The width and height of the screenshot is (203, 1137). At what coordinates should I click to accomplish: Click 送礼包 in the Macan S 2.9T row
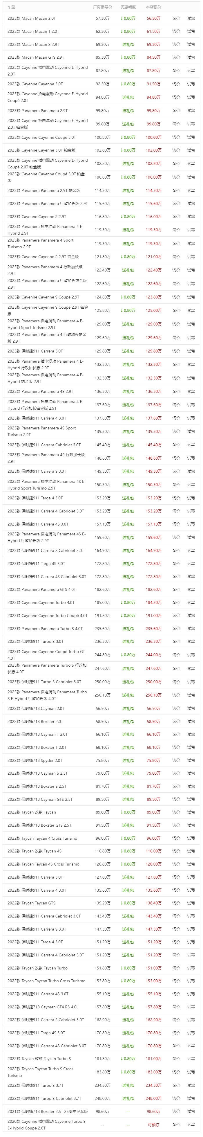(128, 45)
